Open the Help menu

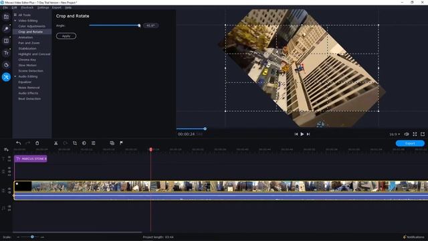(x=68, y=7)
